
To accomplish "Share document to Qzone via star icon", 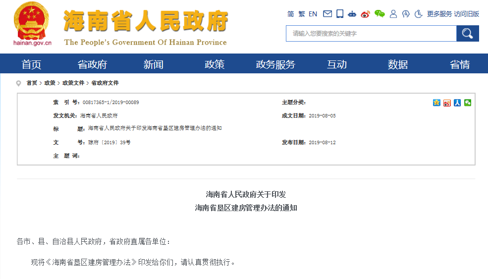I will coord(436,103).
